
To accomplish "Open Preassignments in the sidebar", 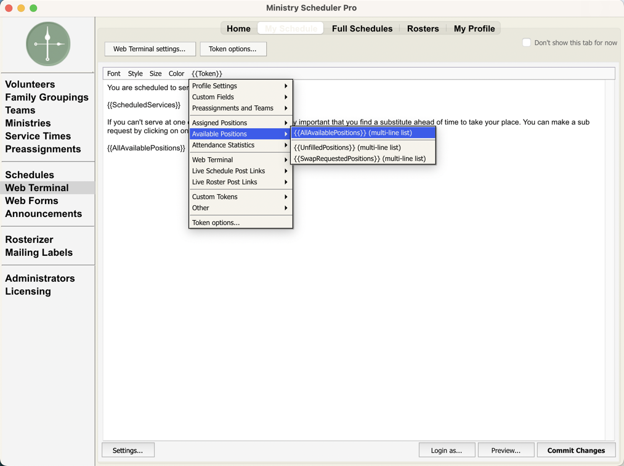I will 43,149.
